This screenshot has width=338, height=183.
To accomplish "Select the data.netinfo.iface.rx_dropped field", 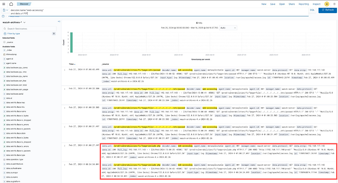I will pyautogui.click(x=18, y=120).
